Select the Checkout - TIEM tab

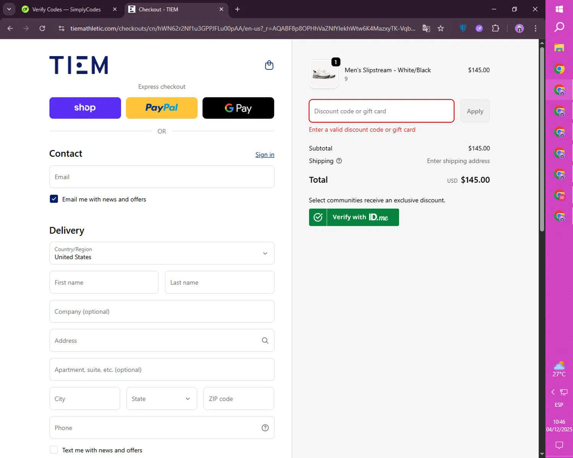[176, 9]
